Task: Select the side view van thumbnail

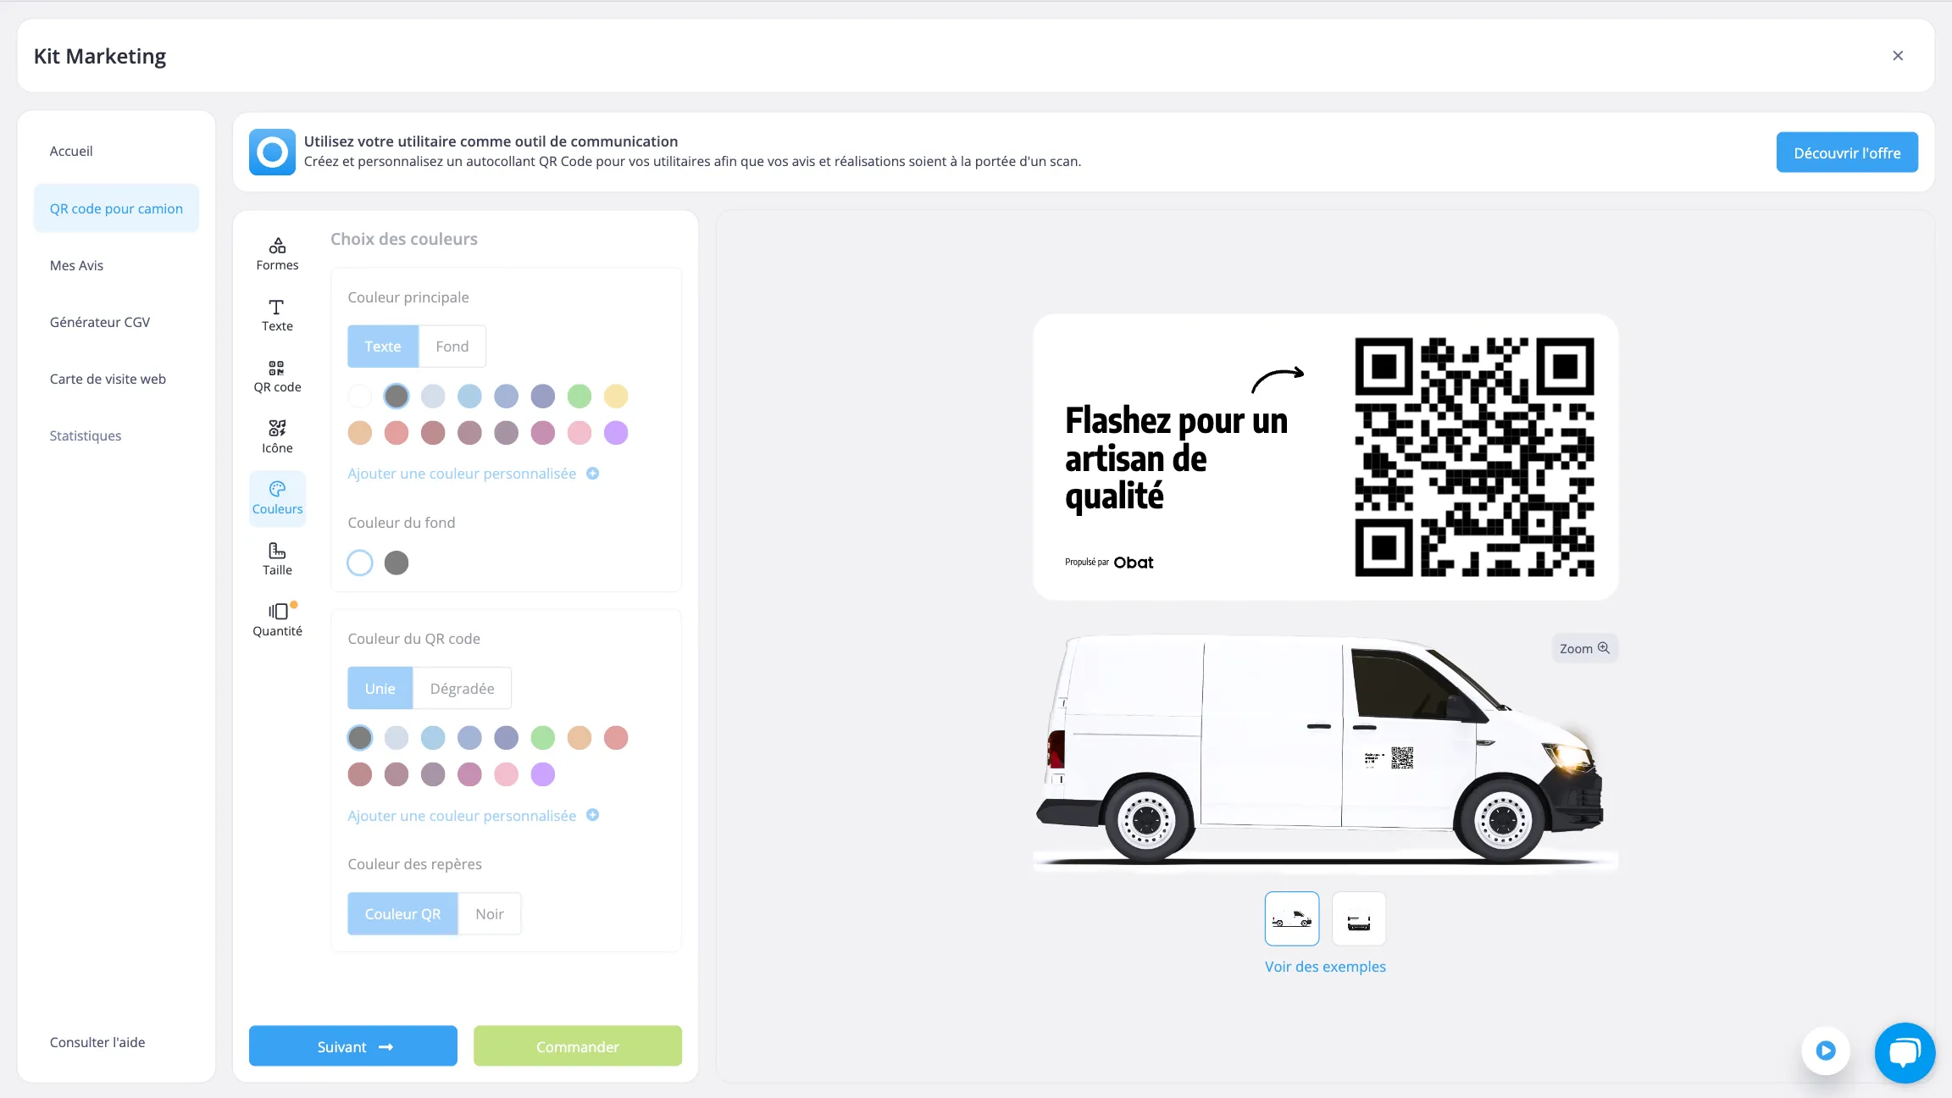Action: pos(1292,918)
